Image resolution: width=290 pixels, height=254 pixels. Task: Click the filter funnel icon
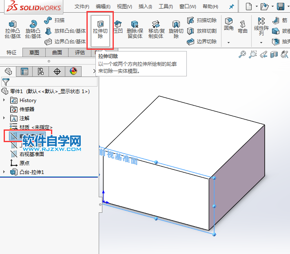[x=6, y=82]
